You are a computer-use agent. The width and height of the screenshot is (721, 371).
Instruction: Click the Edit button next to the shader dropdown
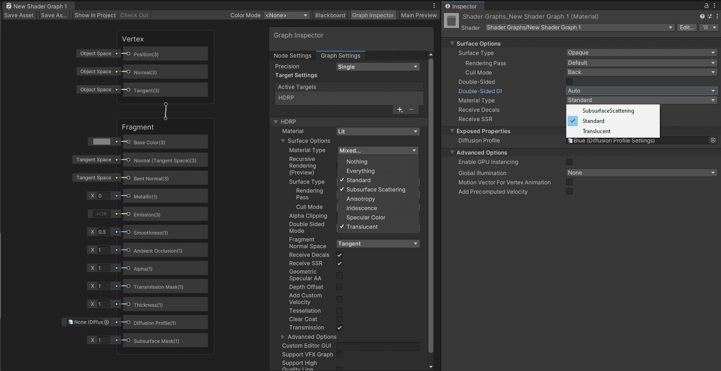pyautogui.click(x=686, y=27)
